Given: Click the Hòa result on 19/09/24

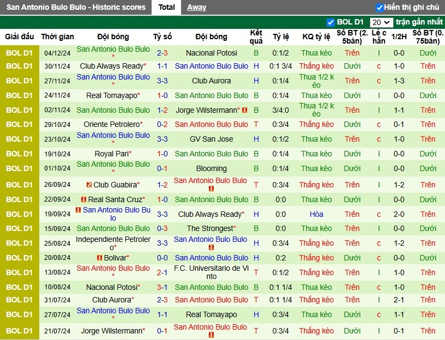Looking at the screenshot, I should point(316,214).
